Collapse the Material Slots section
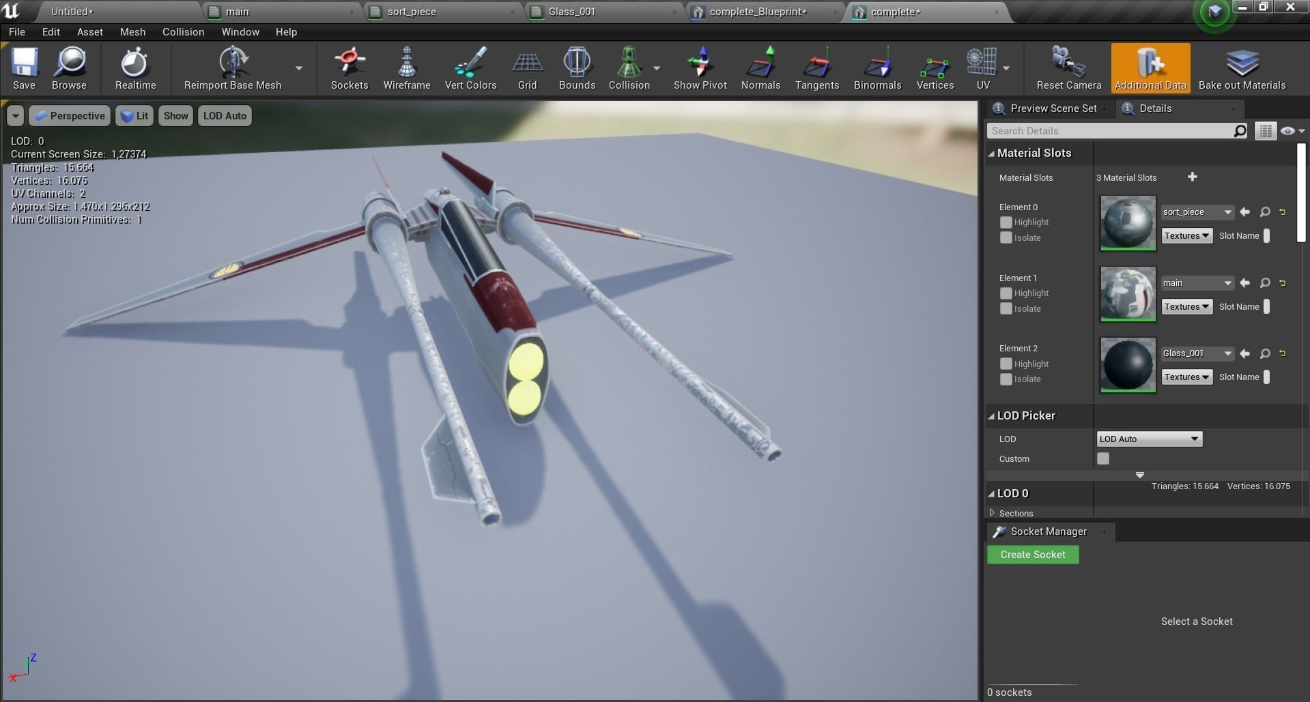The width and height of the screenshot is (1310, 702). tap(991, 153)
